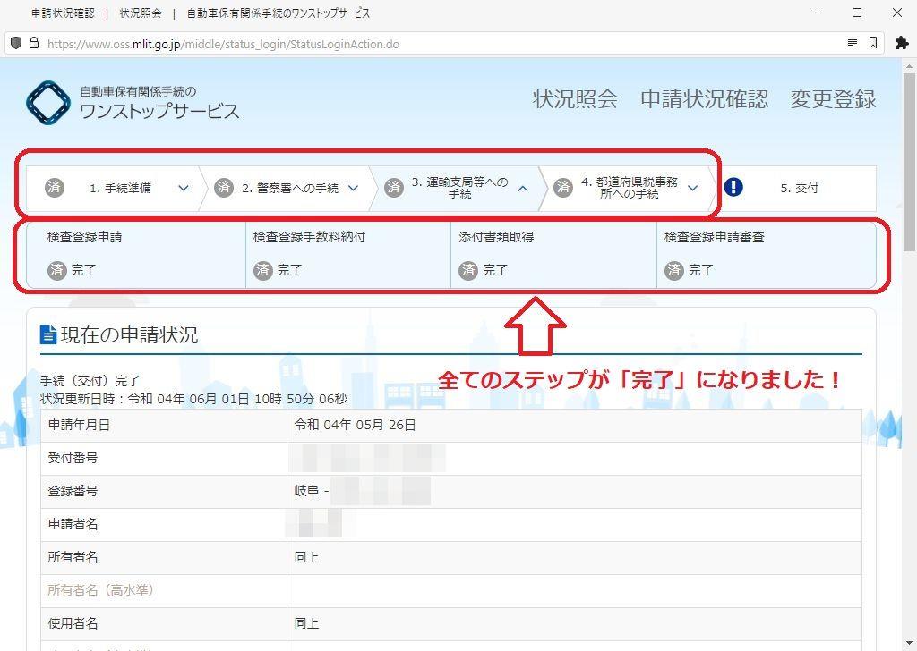Click the 現在の申請状況 heading text
The image size is (917, 651).
pos(129,335)
